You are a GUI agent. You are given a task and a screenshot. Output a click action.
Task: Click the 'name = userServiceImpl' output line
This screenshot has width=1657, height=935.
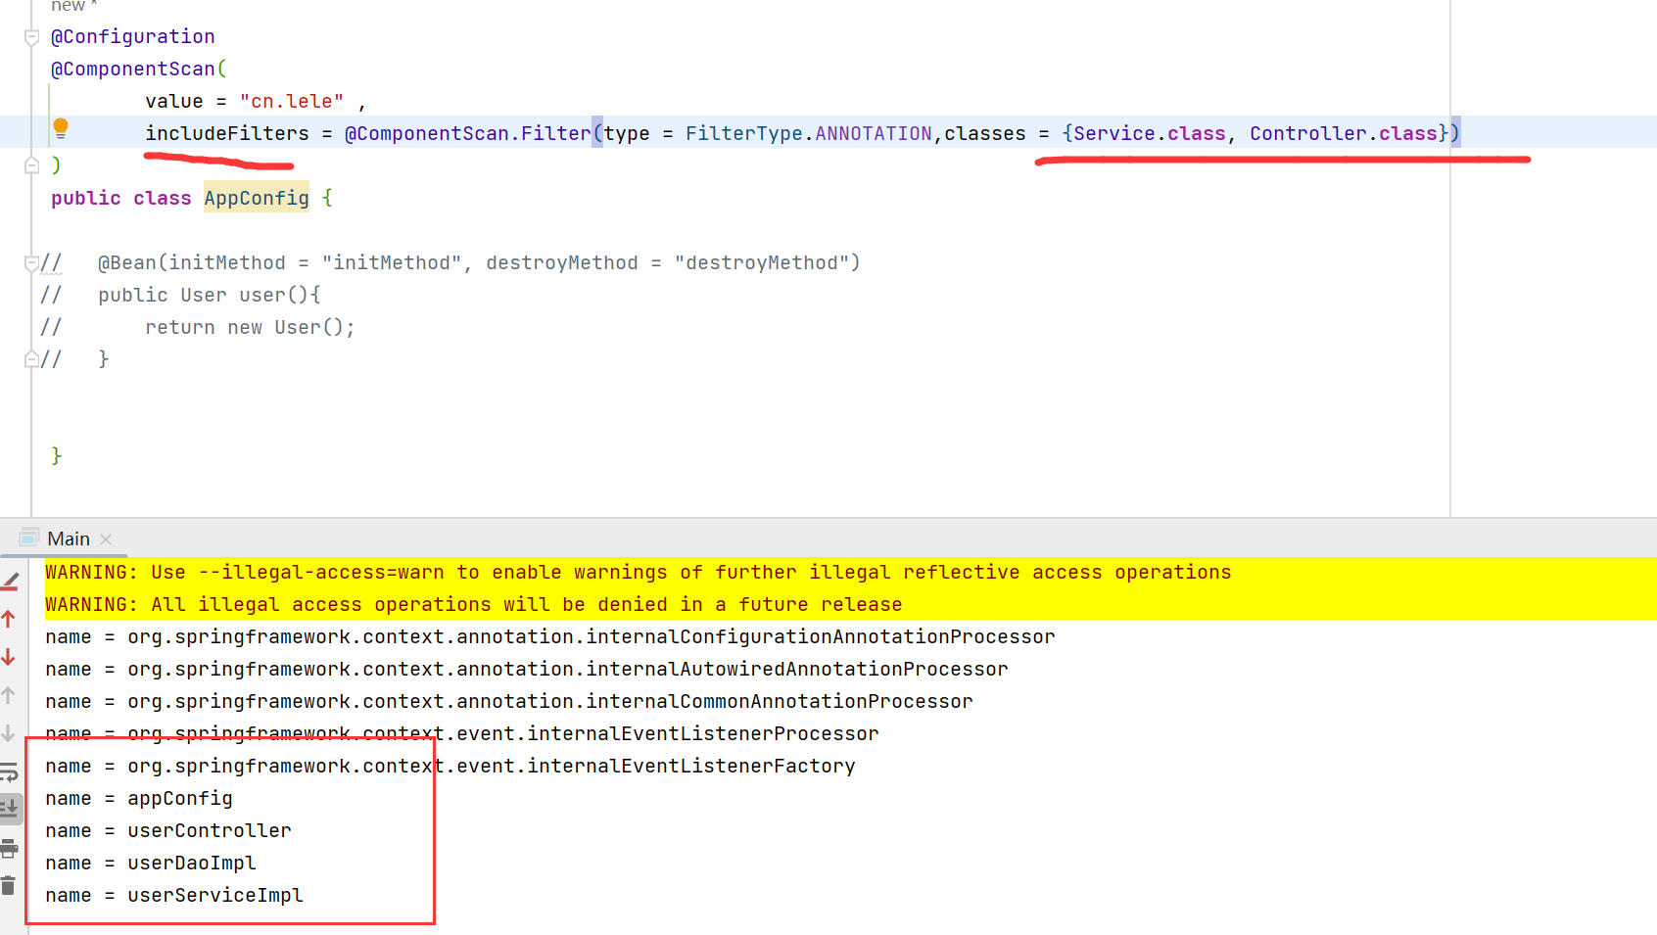174,895
